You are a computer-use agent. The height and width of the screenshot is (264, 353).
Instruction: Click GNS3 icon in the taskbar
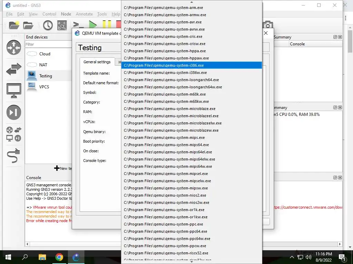tap(76, 257)
